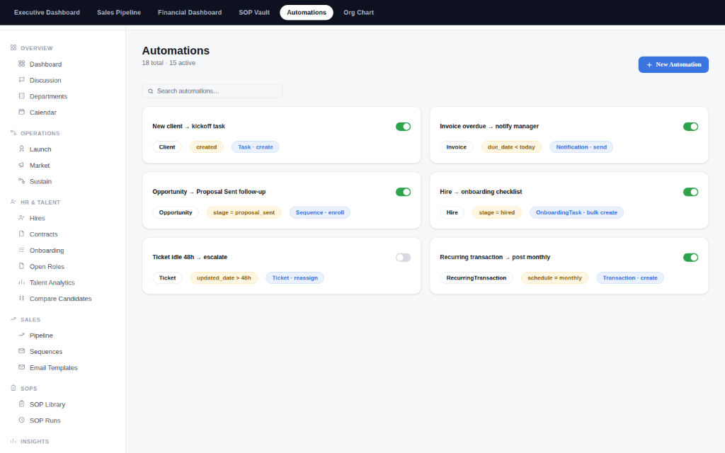Focus the Search automations field
The height and width of the screenshot is (453, 725).
[212, 91]
